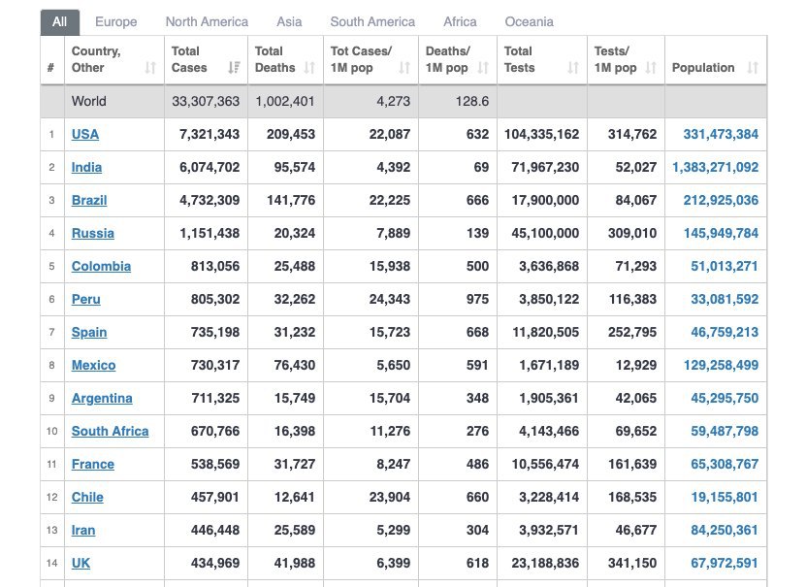
Task: Open the South Africa country link
Action: click(110, 431)
